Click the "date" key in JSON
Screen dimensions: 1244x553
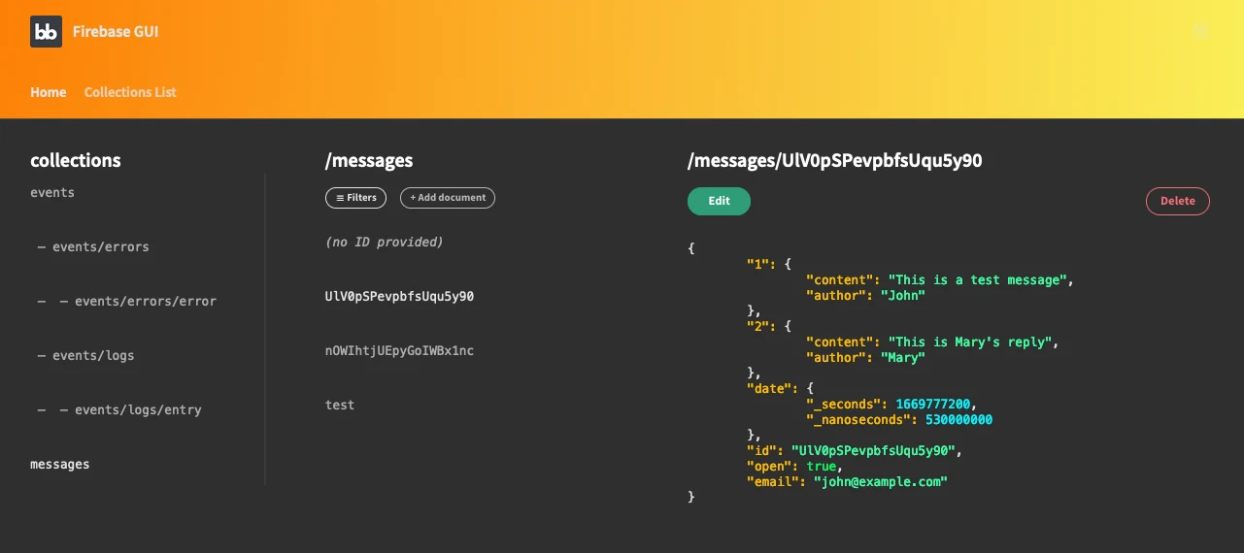[x=769, y=388]
